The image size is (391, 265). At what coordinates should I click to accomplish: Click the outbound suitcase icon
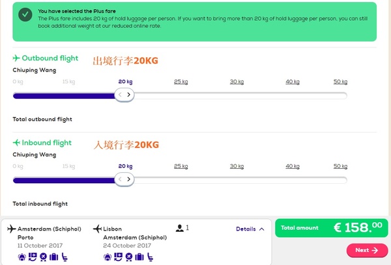54,257
